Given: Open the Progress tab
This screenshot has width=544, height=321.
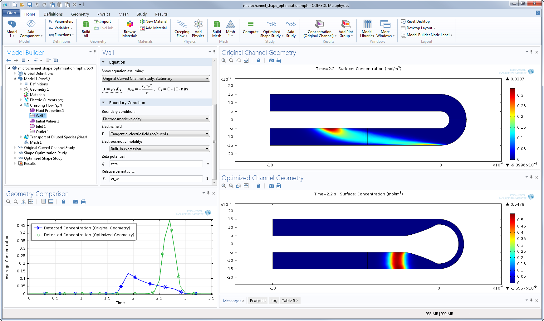Looking at the screenshot, I should pyautogui.click(x=258, y=301).
